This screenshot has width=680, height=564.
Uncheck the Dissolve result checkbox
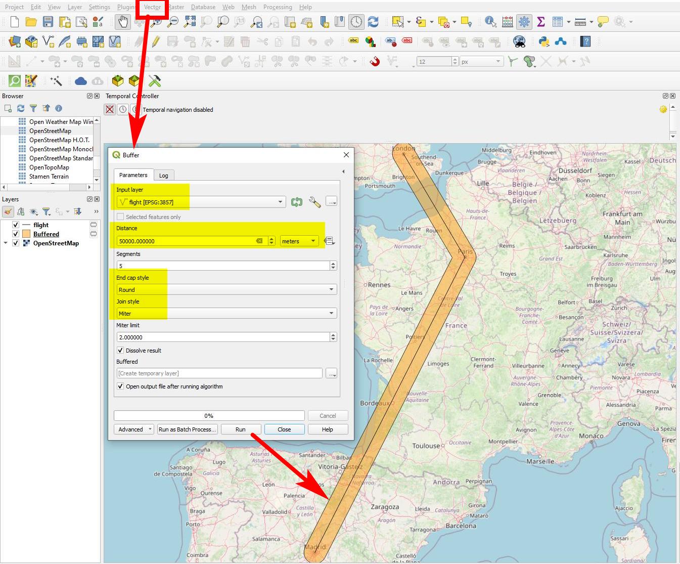(120, 350)
